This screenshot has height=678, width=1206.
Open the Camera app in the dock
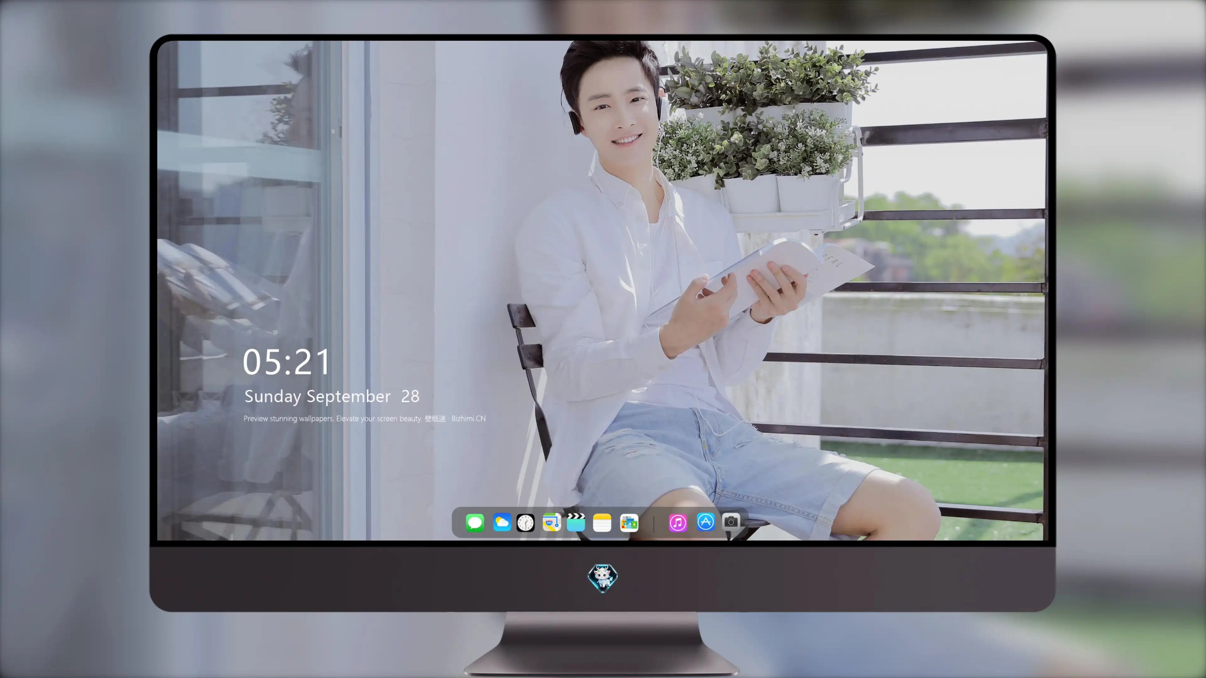point(731,522)
